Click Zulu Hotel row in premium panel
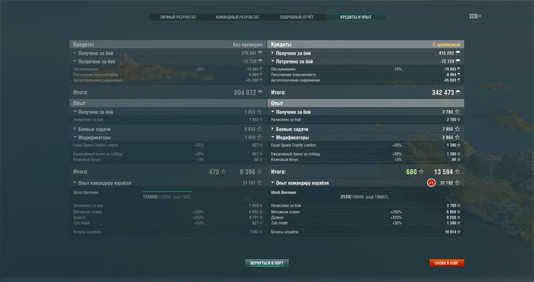 [x=365, y=223]
